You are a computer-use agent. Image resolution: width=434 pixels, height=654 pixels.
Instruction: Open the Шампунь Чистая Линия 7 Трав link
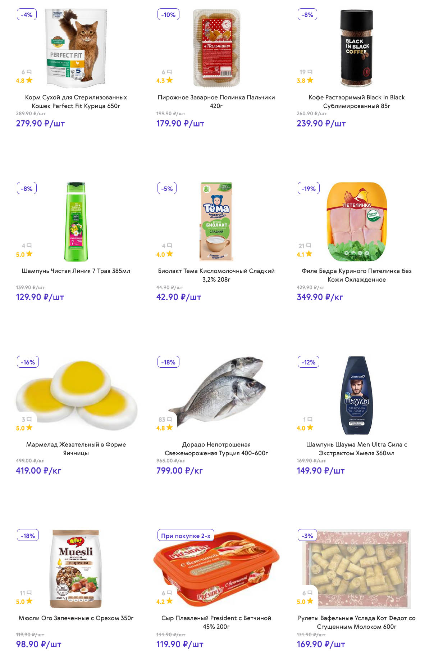[76, 271]
